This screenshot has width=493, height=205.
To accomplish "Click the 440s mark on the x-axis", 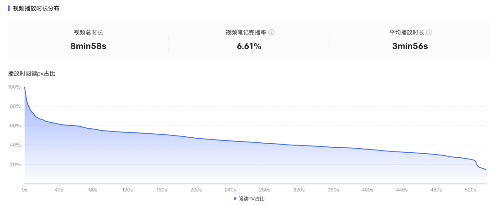I will [402, 190].
